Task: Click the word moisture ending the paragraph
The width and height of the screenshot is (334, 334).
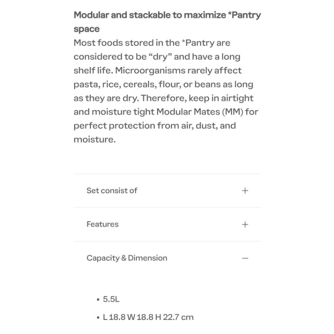Action: pos(94,139)
